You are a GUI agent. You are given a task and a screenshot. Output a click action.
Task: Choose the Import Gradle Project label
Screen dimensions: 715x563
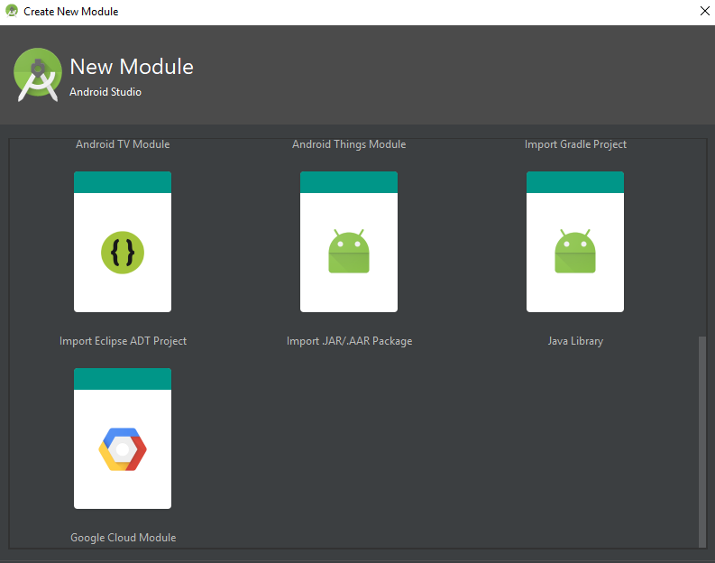point(575,144)
